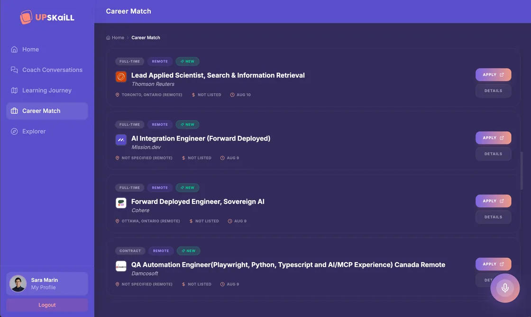The image size is (531, 317).
Task: Click dollar icon on Cohere listing
Action: coord(191,221)
